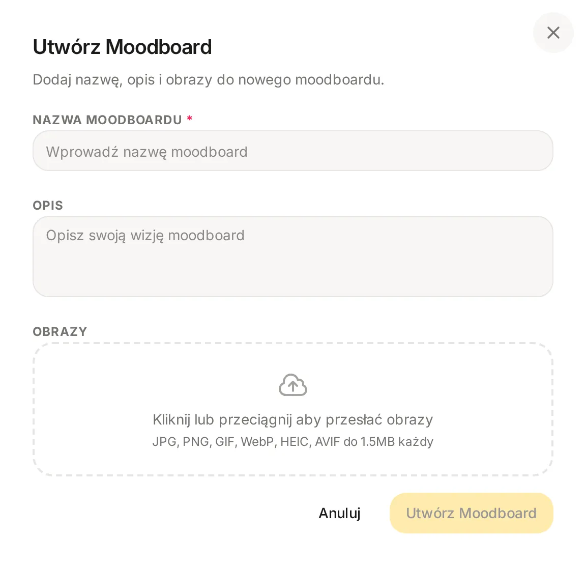Screen dimensions: 586x566
Task: Click the upward arrow inside the cloud icon
Action: tap(293, 386)
